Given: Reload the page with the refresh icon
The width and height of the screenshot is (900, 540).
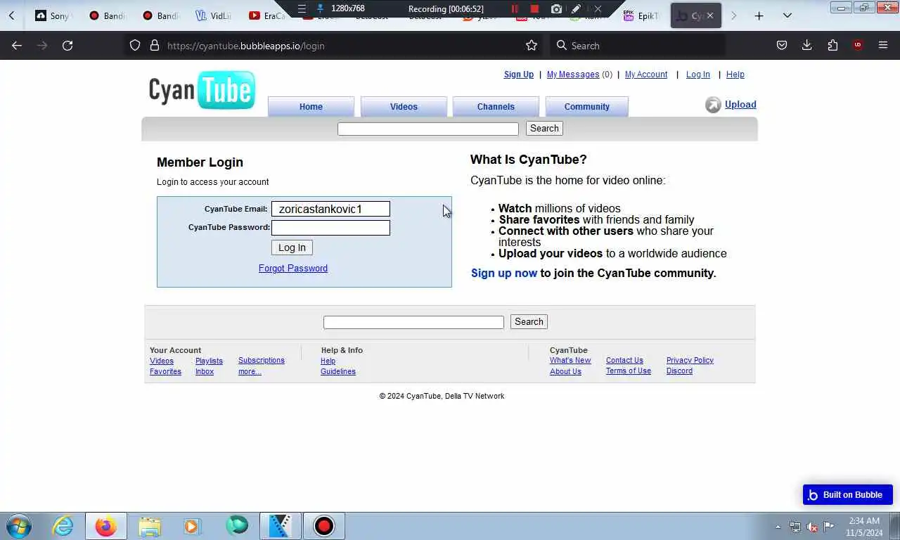Looking at the screenshot, I should (x=67, y=46).
